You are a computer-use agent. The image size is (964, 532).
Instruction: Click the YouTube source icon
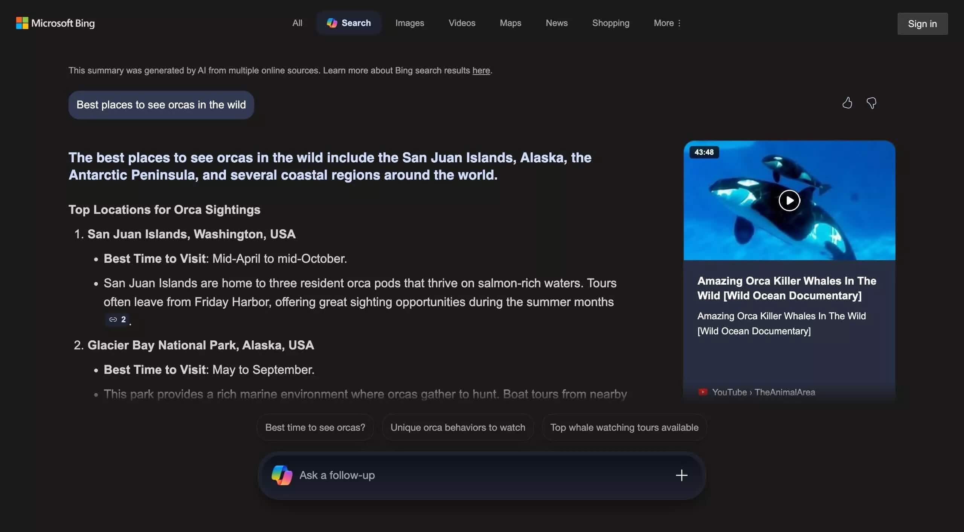click(702, 392)
